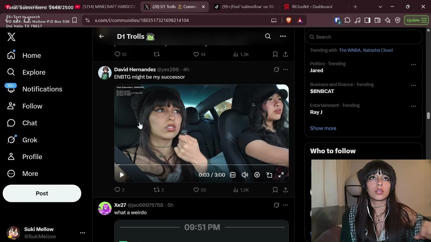Screen dimensions: 431x242
Task: Mute the video with the speaker icon
Action: tap(245, 175)
